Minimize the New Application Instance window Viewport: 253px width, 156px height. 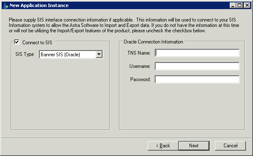click(x=233, y=5)
